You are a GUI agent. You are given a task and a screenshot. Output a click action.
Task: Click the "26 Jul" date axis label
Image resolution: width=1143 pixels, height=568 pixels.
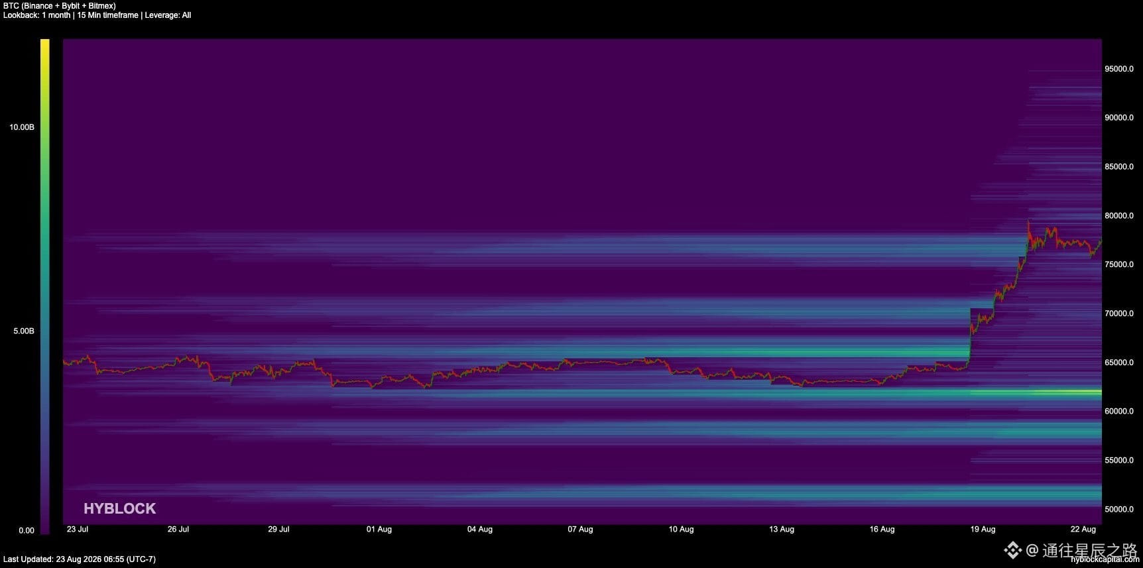[178, 530]
